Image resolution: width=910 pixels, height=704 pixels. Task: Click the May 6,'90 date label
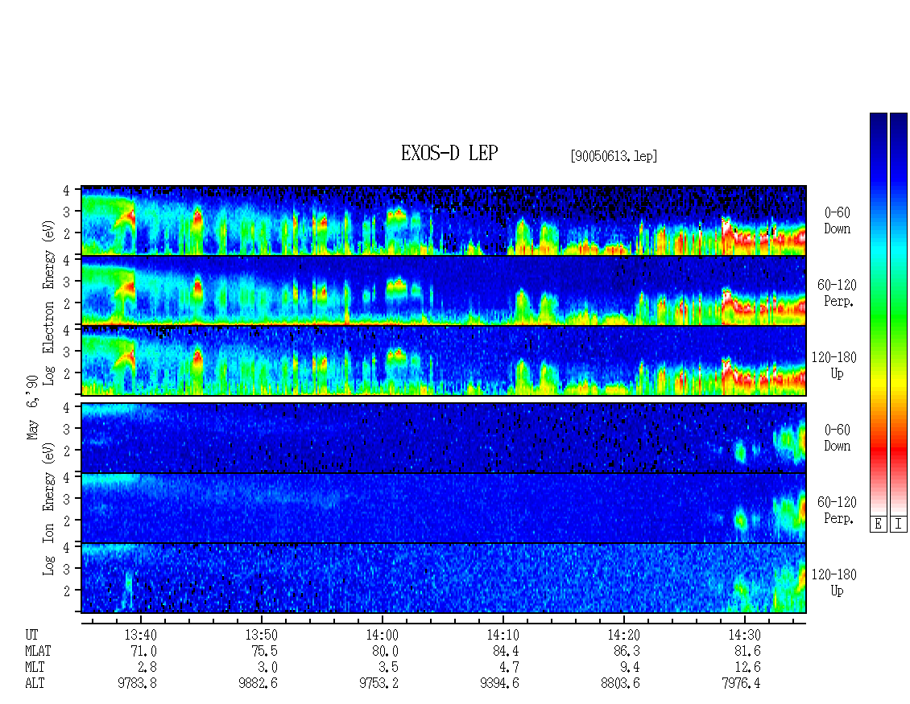point(32,407)
